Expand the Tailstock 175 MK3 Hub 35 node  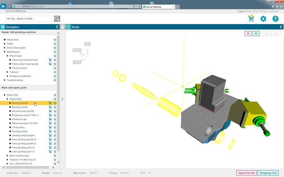click(7, 160)
